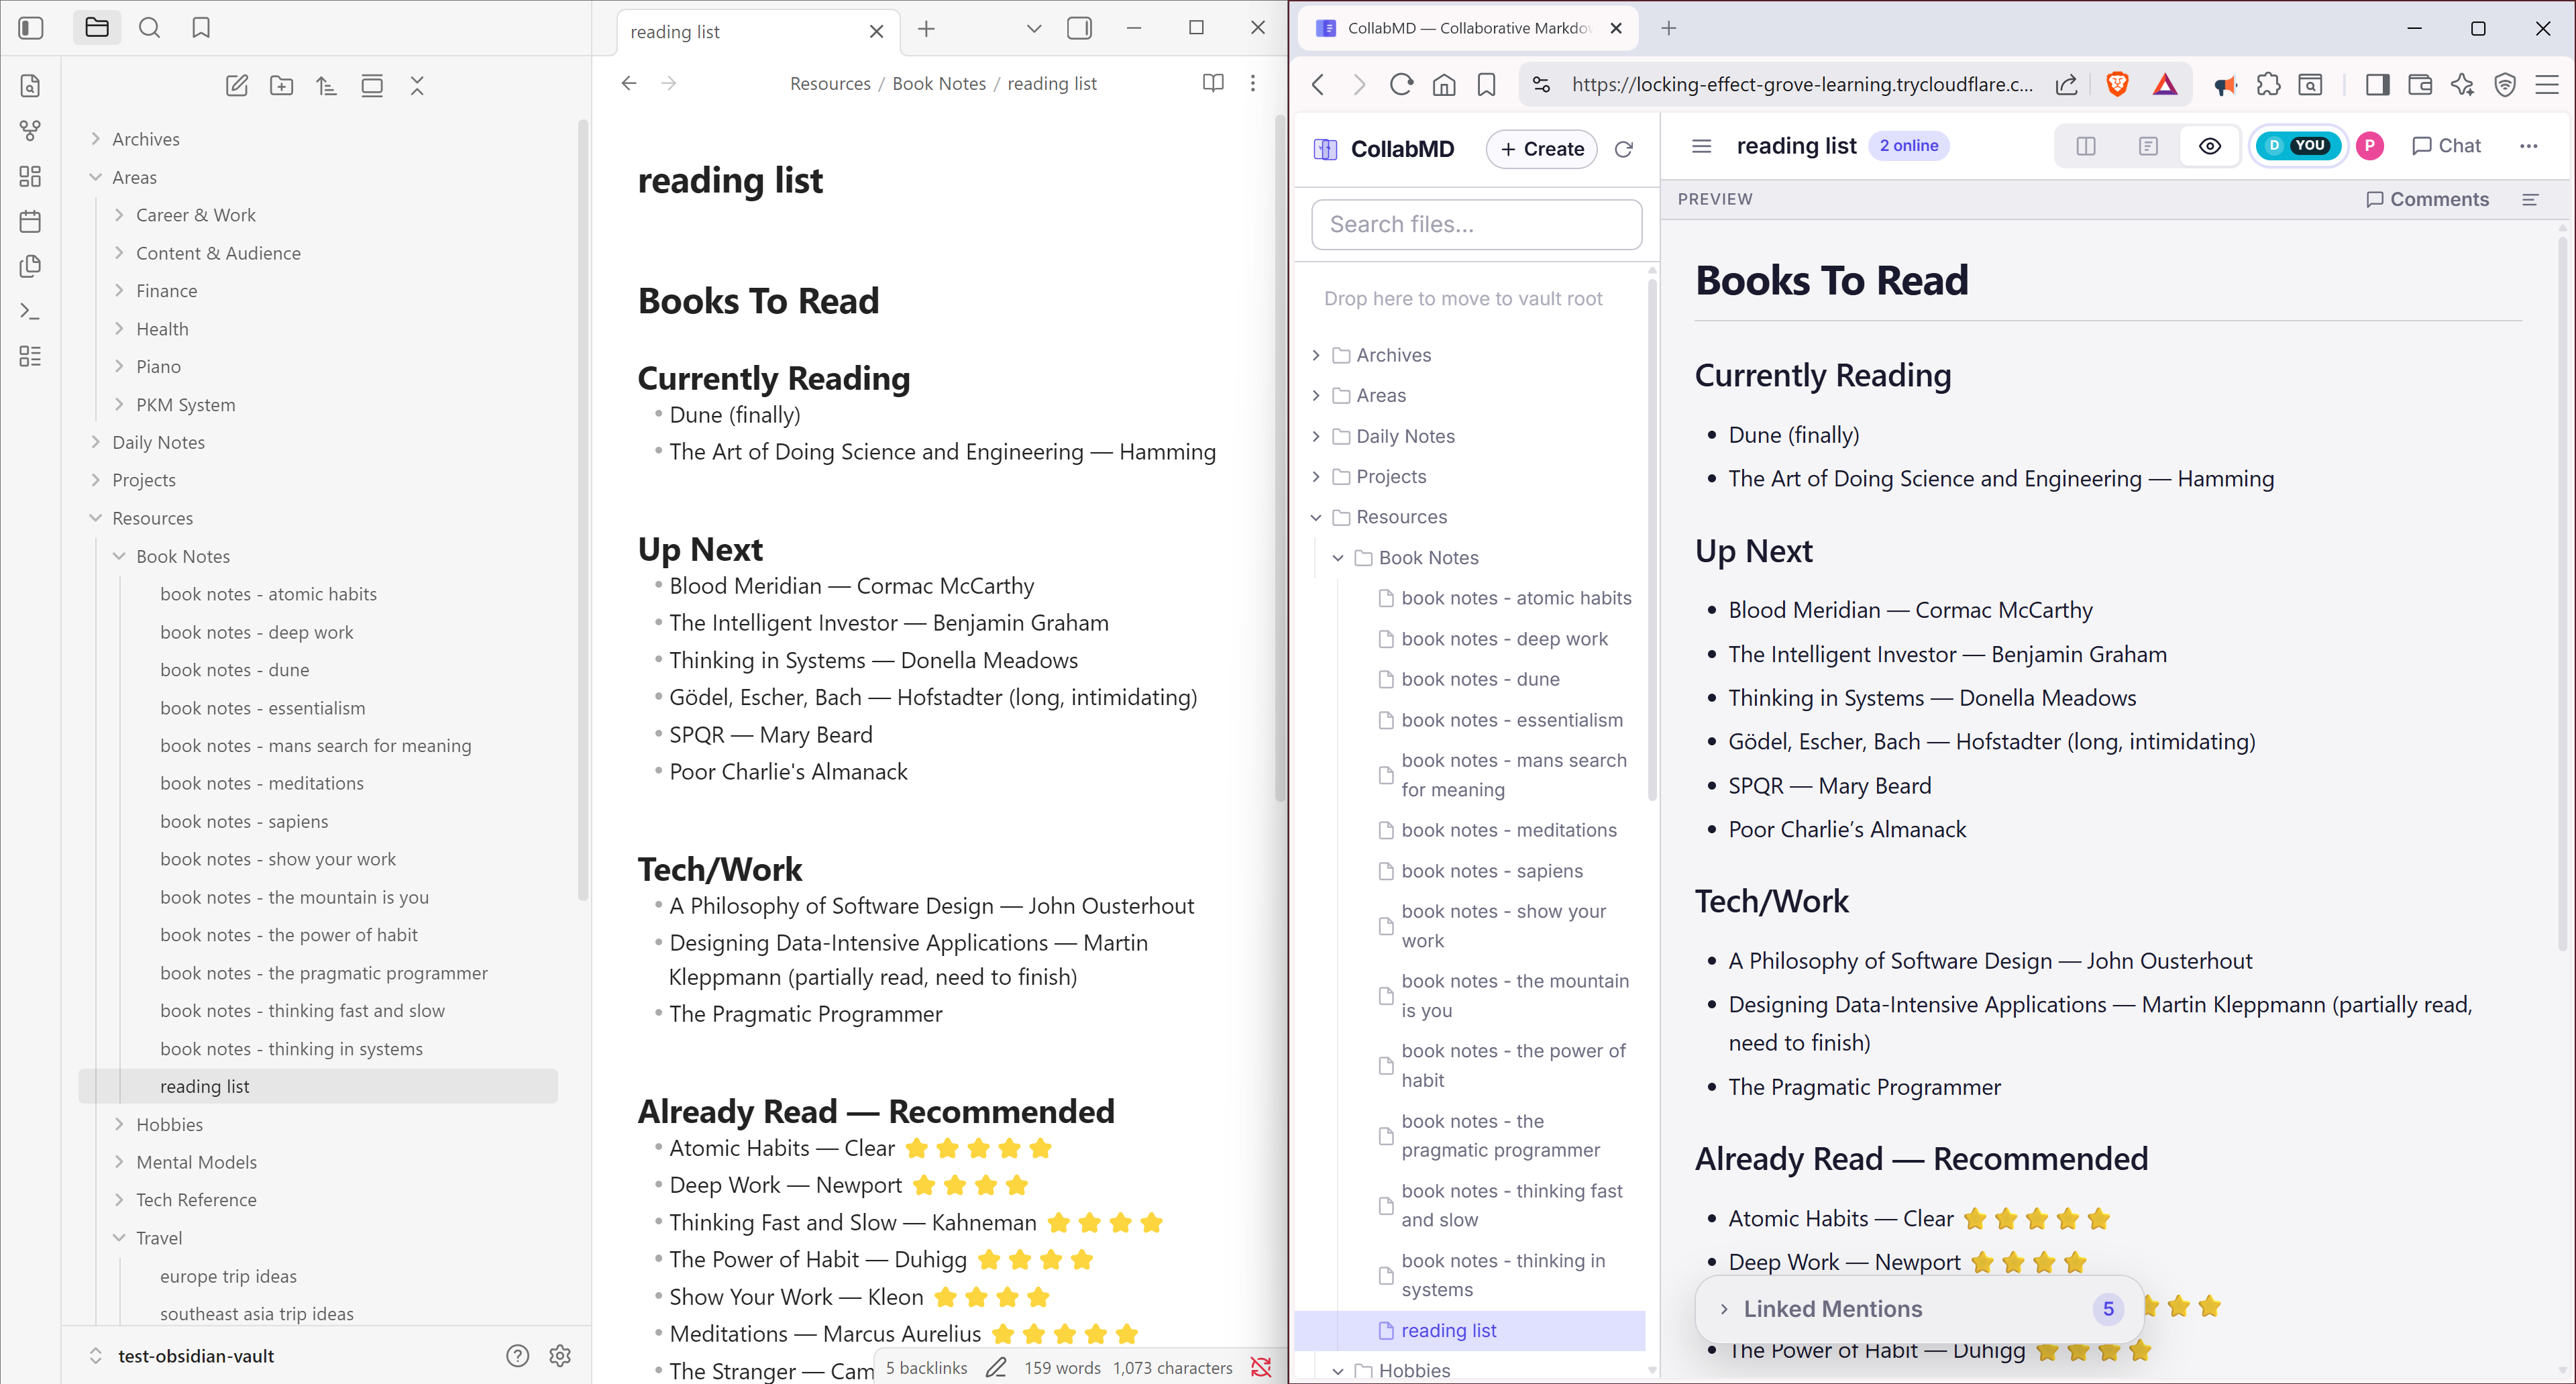Viewport: 2576px width, 1384px height.
Task: Open new tab in Obsidian
Action: [926, 29]
